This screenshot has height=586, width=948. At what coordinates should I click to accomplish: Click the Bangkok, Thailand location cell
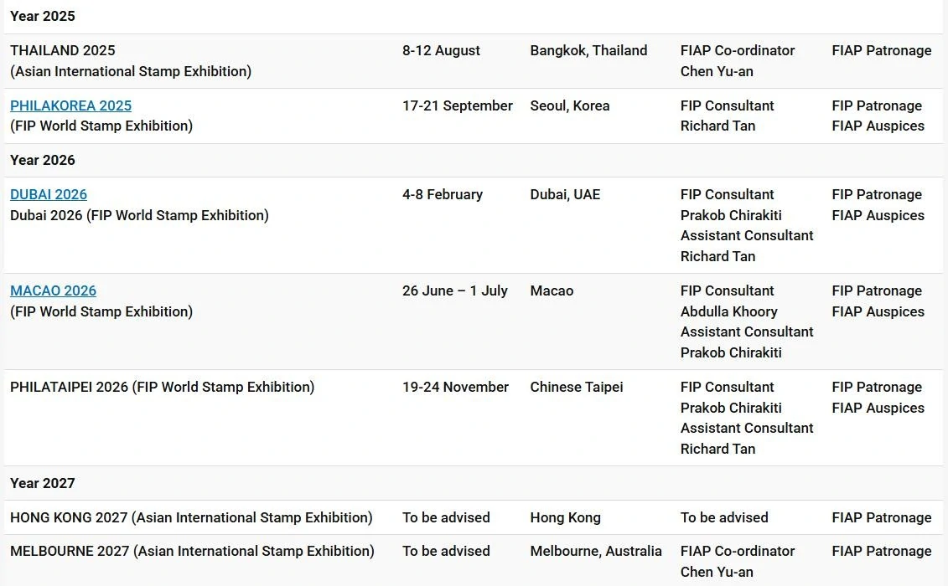[589, 51]
